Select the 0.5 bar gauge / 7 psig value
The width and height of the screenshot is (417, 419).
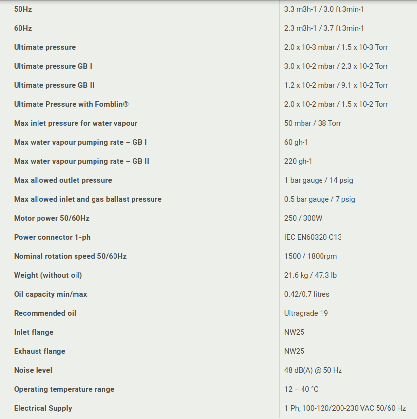point(320,199)
